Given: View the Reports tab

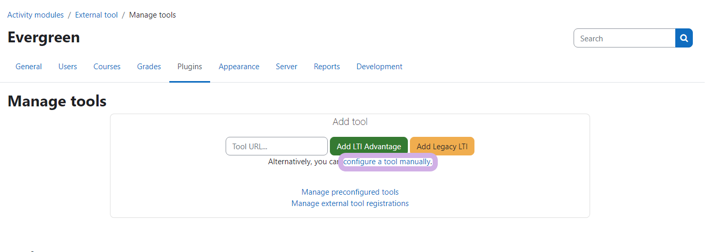Looking at the screenshot, I should click(327, 67).
